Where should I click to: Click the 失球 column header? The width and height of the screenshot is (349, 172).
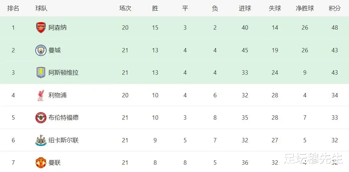tap(275, 8)
